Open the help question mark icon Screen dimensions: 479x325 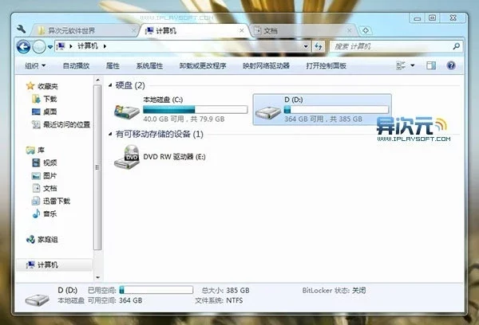pos(451,66)
